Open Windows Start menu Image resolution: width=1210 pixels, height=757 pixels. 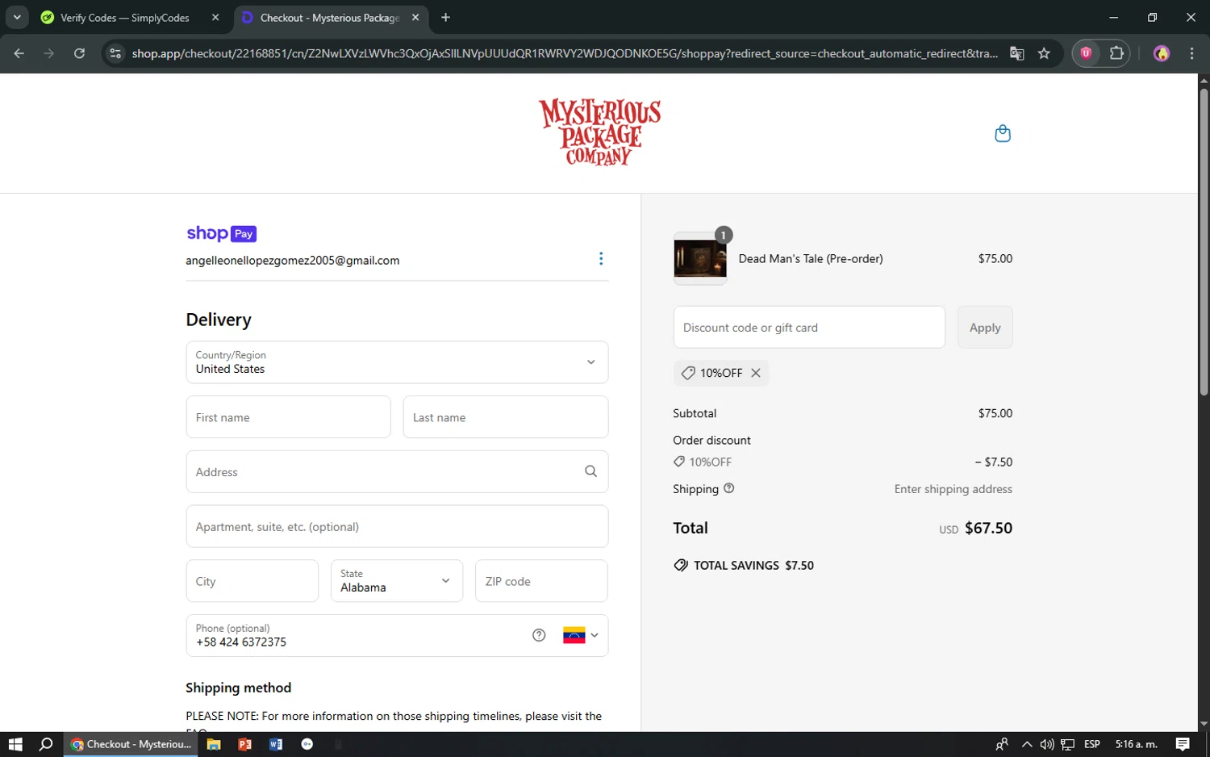coord(15,744)
